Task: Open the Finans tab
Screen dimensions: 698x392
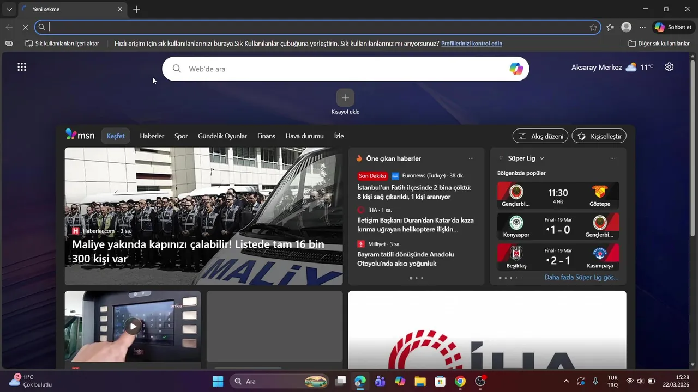Action: tap(266, 136)
